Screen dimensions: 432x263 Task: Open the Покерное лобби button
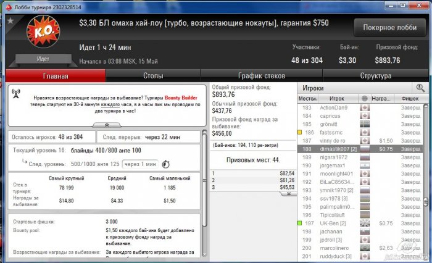click(390, 28)
